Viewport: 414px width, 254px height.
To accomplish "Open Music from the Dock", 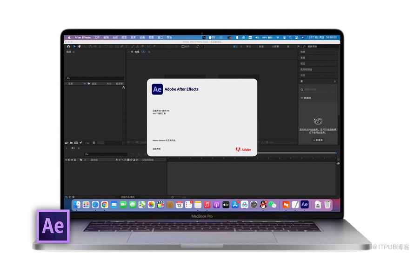I will 207,205.
